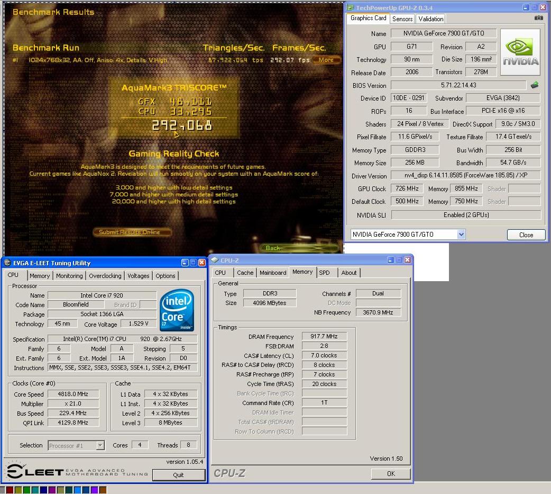The width and height of the screenshot is (551, 494).
Task: Click the BIOS save chip icon in GPU-Z
Action: click(535, 85)
